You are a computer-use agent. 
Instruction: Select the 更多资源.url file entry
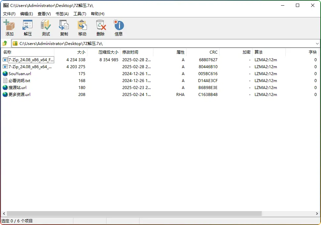19,95
